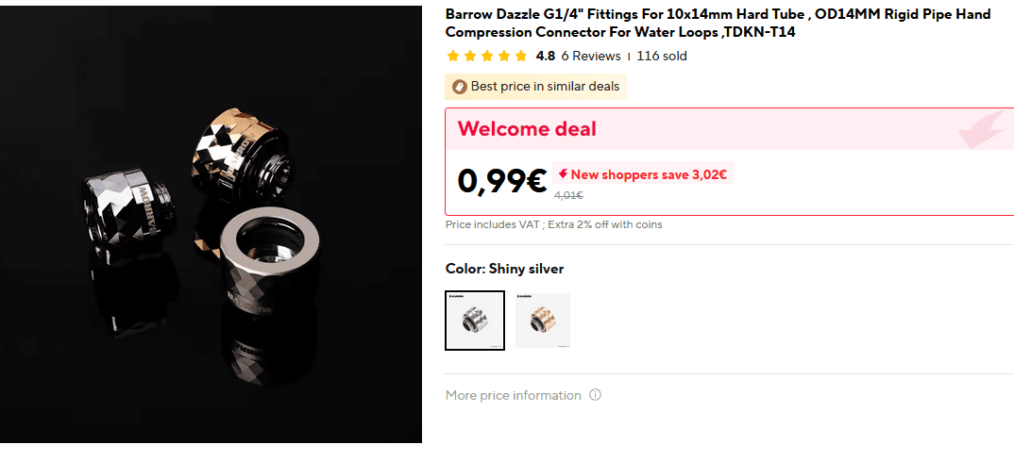Click the red down-arrow icon in savings tag
1014x461 pixels.
(563, 174)
